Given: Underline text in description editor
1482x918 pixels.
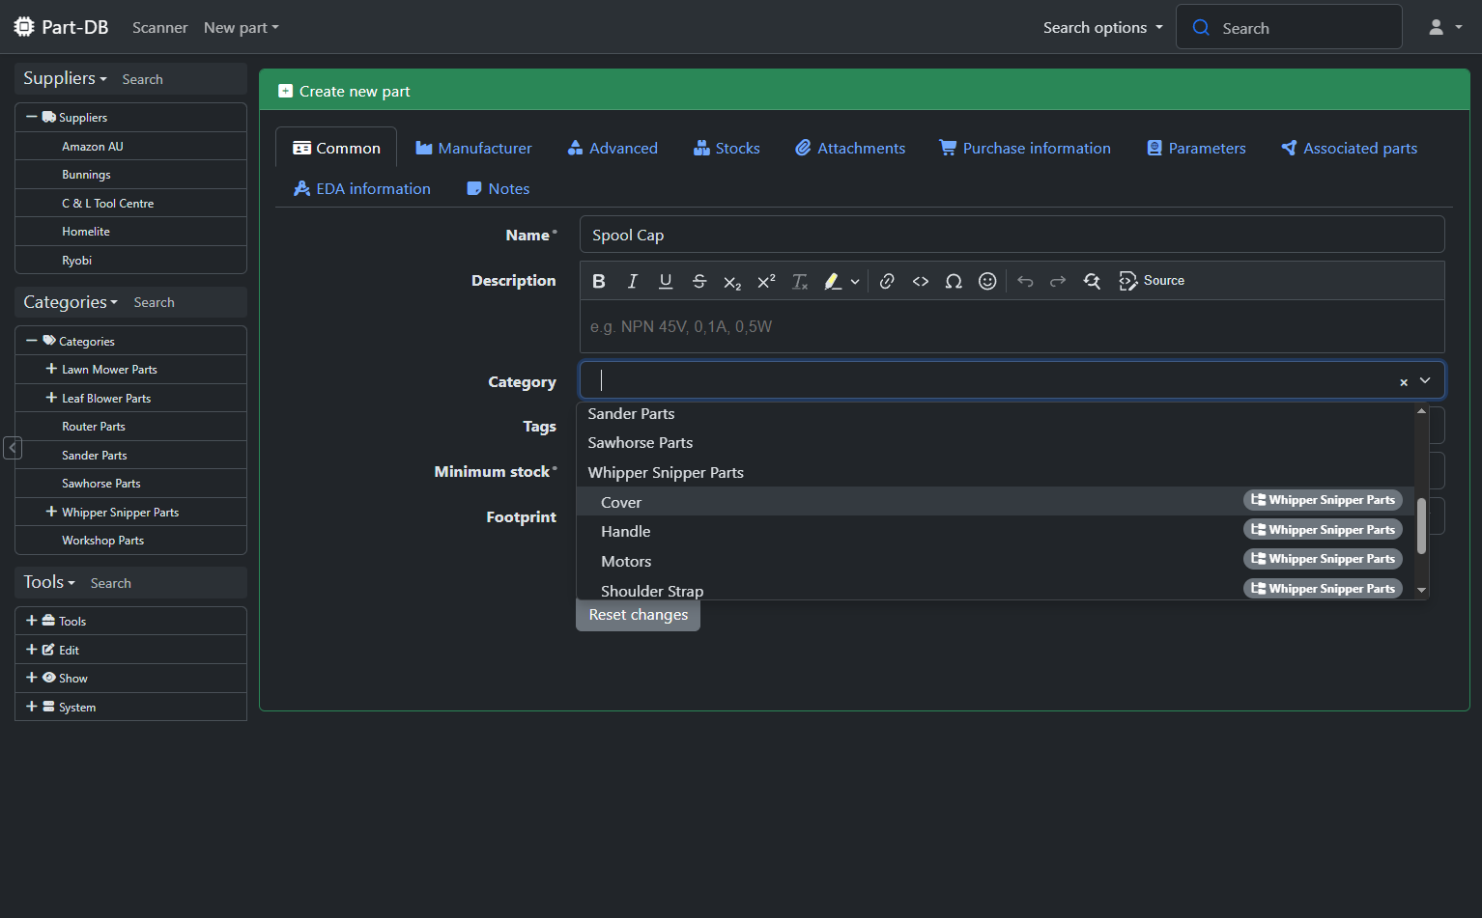Looking at the screenshot, I should [x=666, y=281].
